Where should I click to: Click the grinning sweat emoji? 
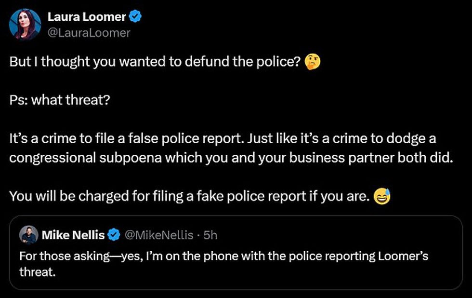tap(382, 197)
